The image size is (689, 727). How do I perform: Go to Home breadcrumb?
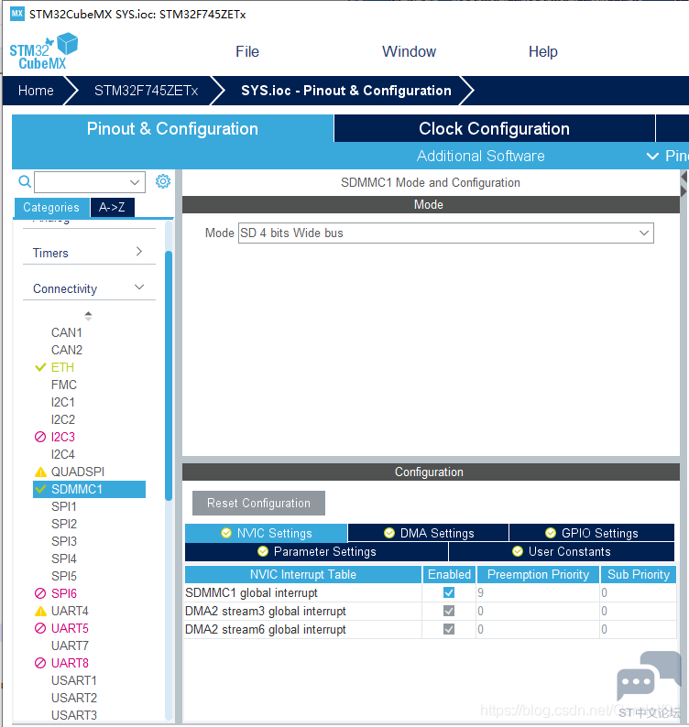point(36,91)
